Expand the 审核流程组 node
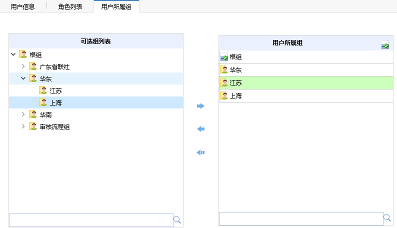 point(23,126)
